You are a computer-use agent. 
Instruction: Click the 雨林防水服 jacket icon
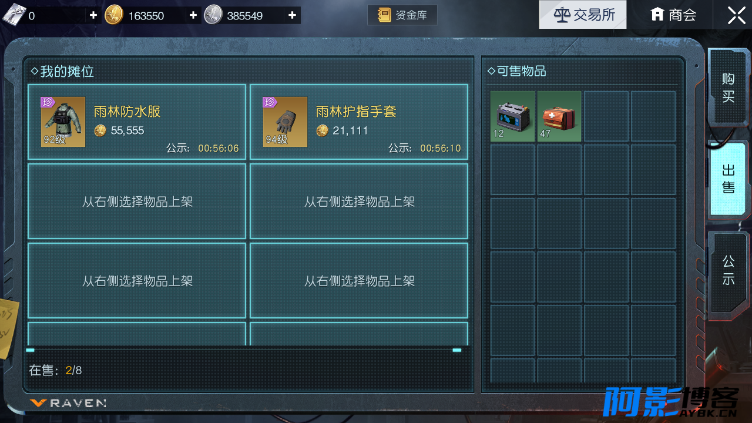click(63, 122)
